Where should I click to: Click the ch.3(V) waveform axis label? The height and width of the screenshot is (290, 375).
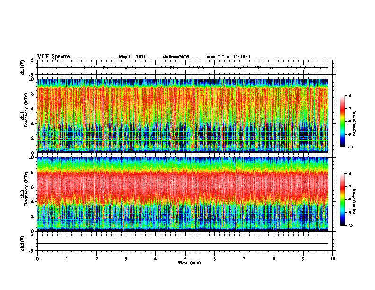tap(23, 243)
